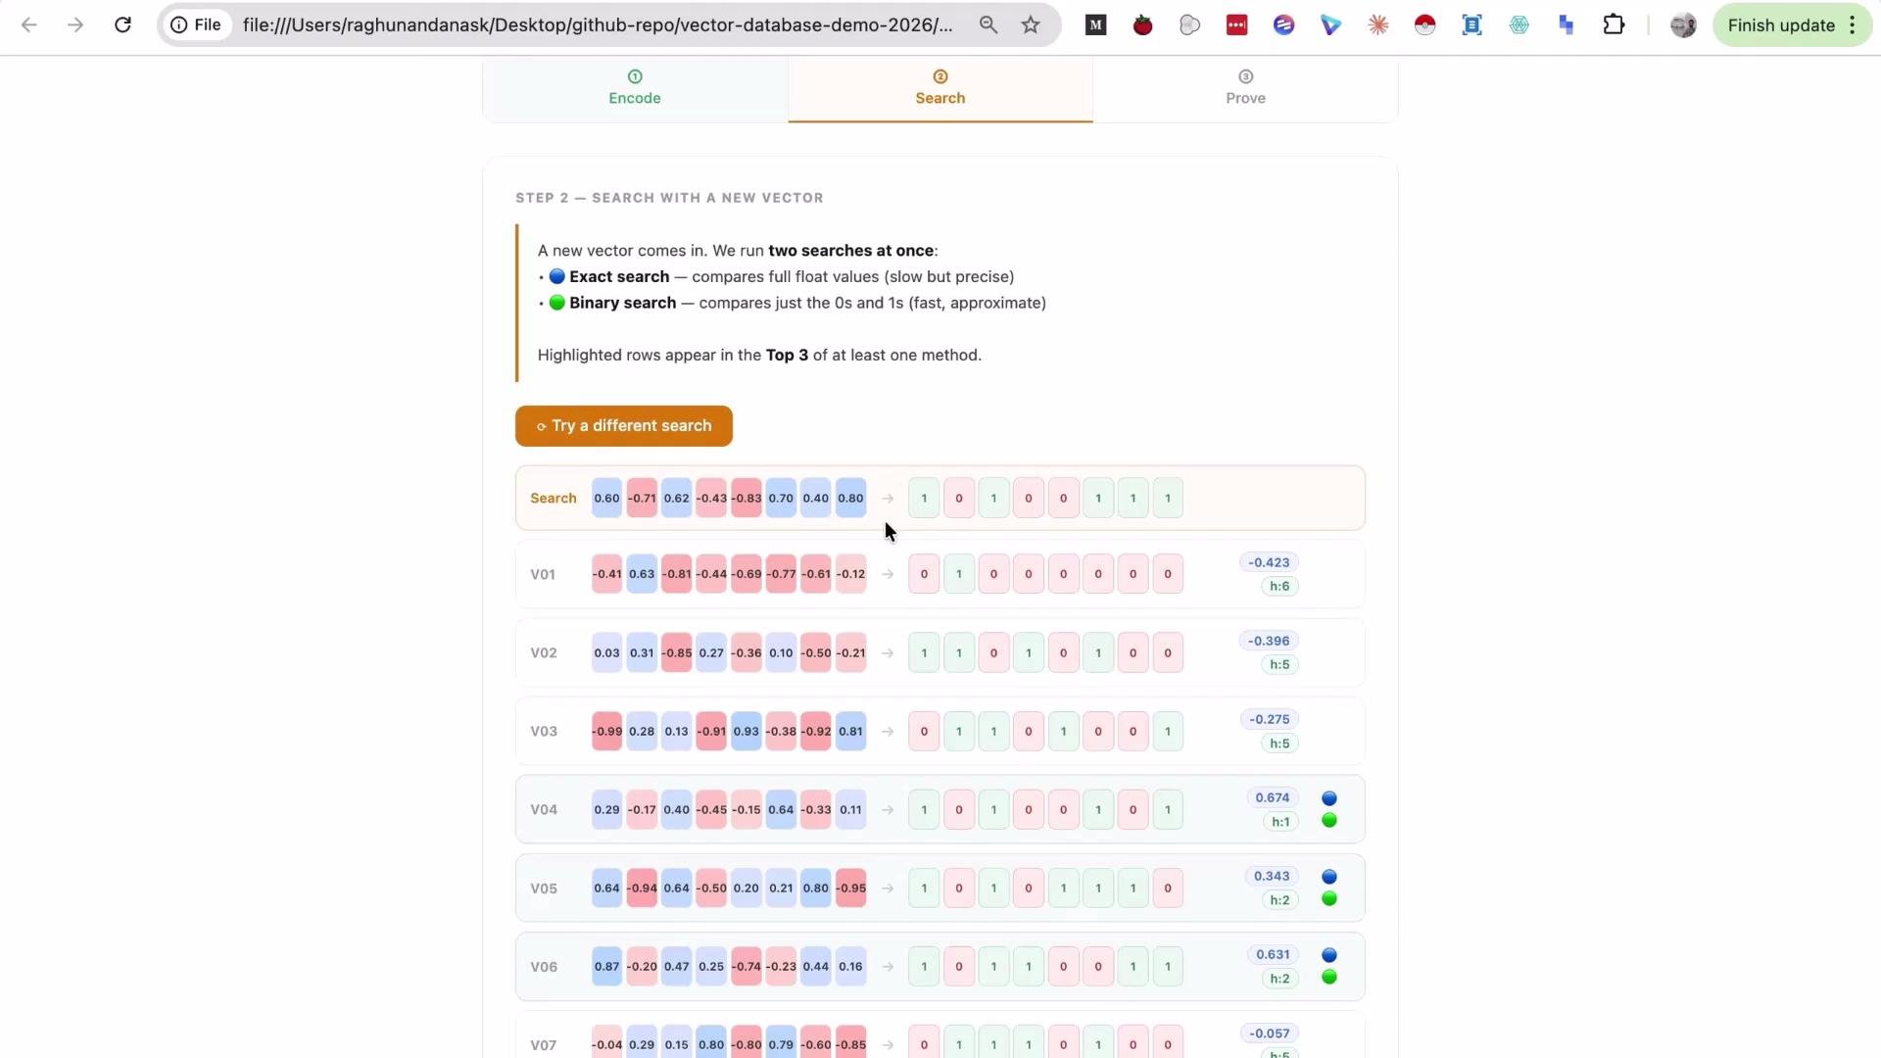Click the -0.423 score on V01 row

pyautogui.click(x=1270, y=562)
